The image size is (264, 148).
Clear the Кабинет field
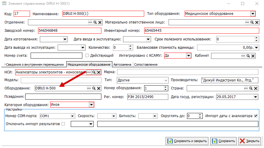coord(253,56)
